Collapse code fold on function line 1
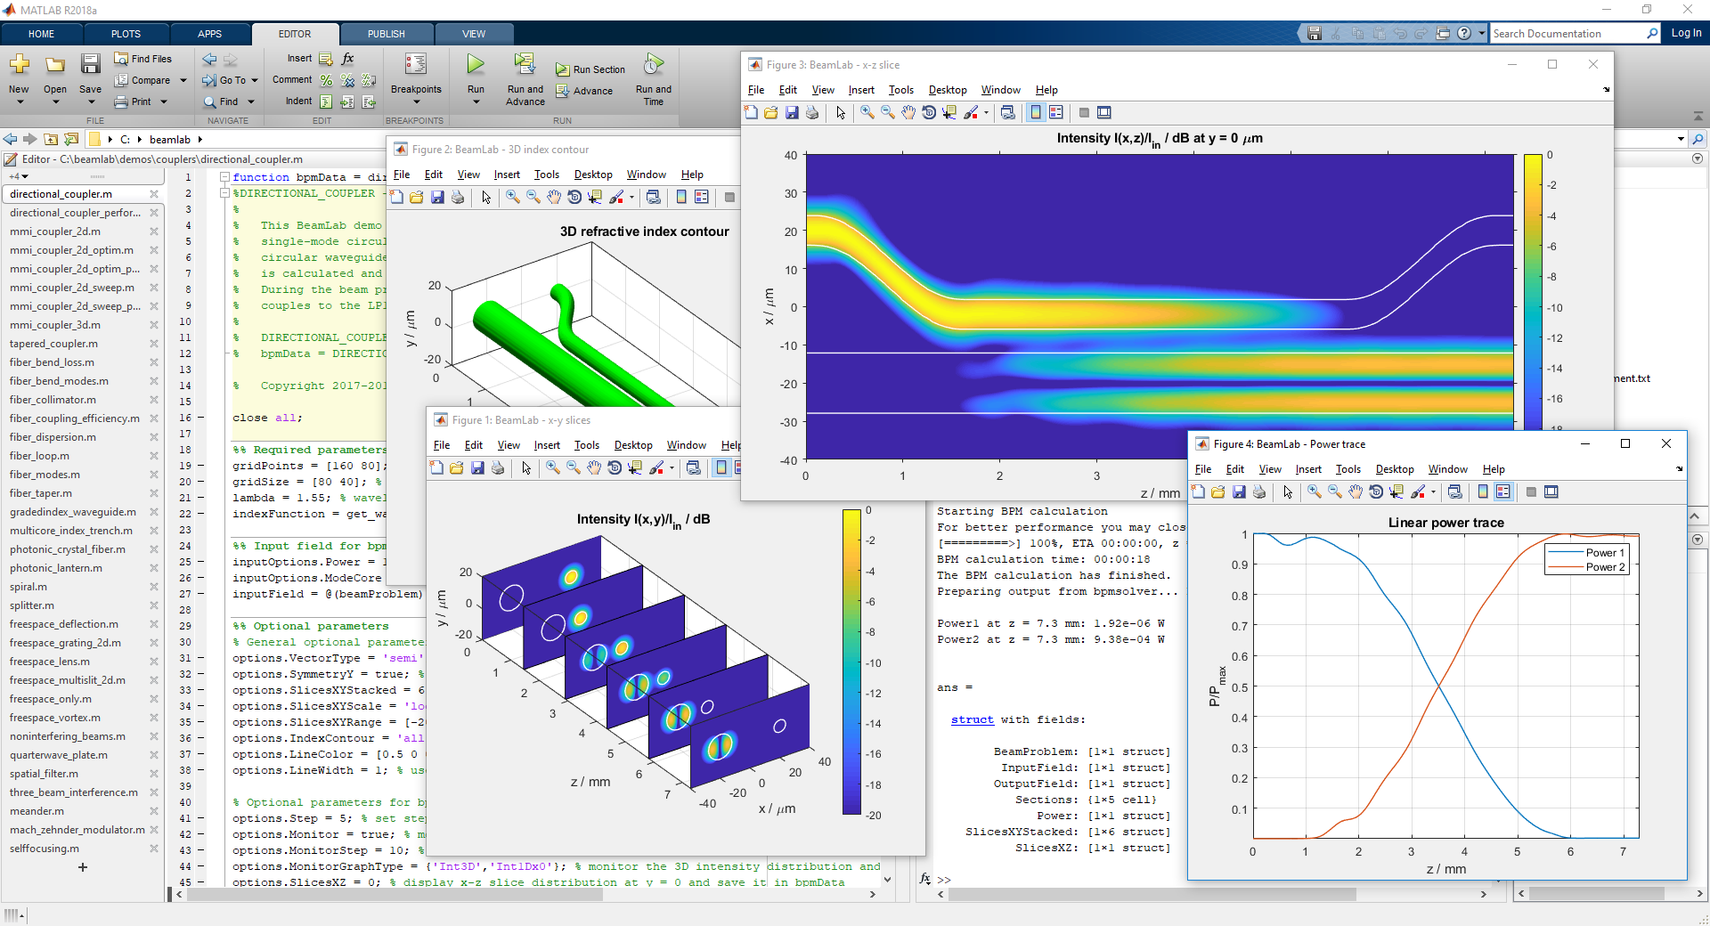 225,177
